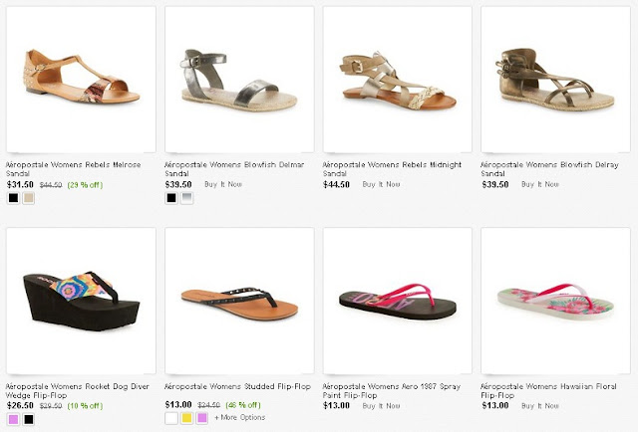Screen dimensions: 638x432
Task: Pick silver swatch for Blowfish Delmar Sandal
Action: pos(187,198)
